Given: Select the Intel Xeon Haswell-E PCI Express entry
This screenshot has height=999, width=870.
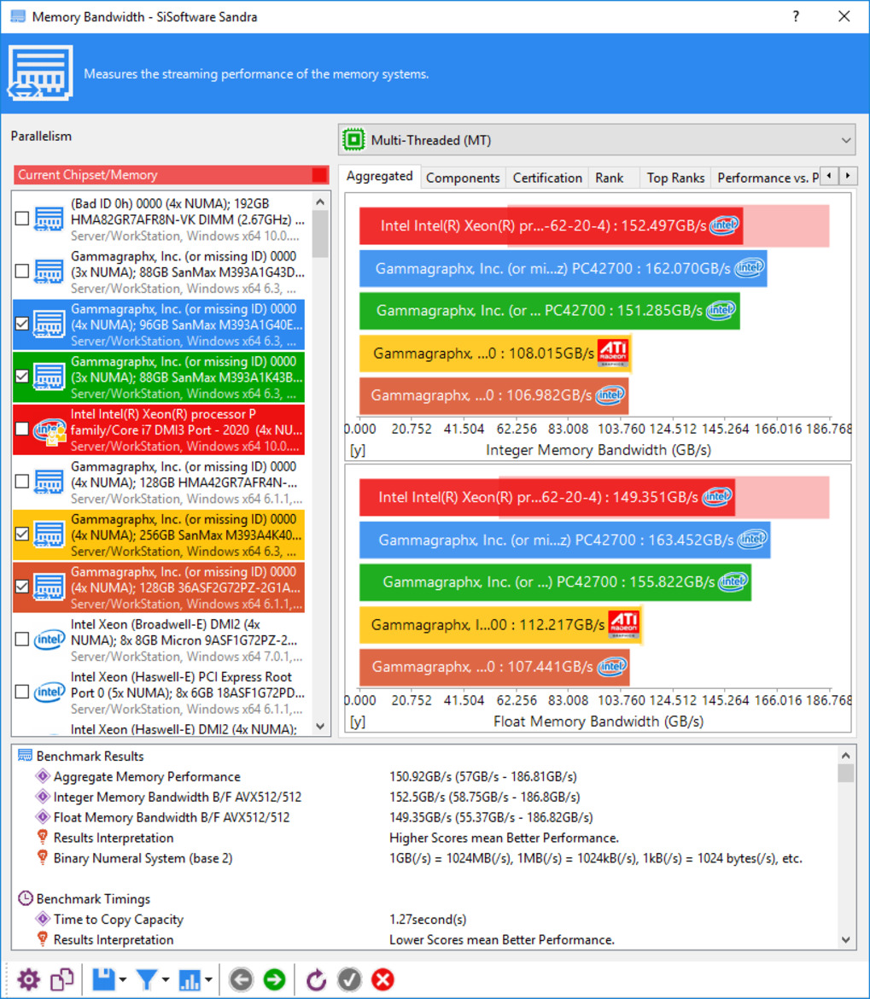Looking at the screenshot, I should coord(159,692).
